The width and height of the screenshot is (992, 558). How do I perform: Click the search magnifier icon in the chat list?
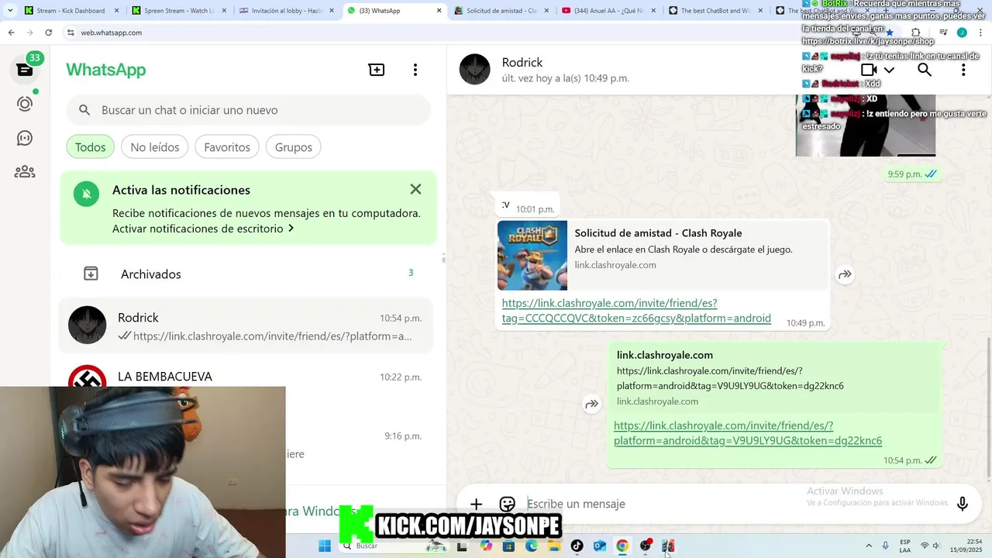pos(85,110)
